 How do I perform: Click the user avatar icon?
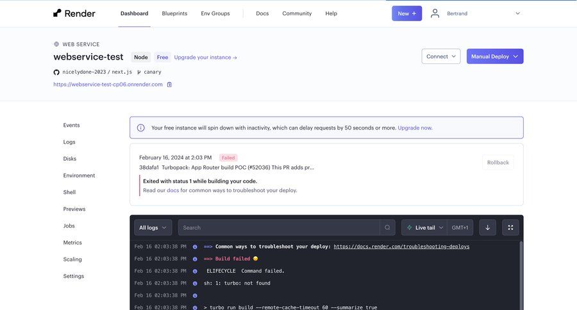pyautogui.click(x=435, y=13)
